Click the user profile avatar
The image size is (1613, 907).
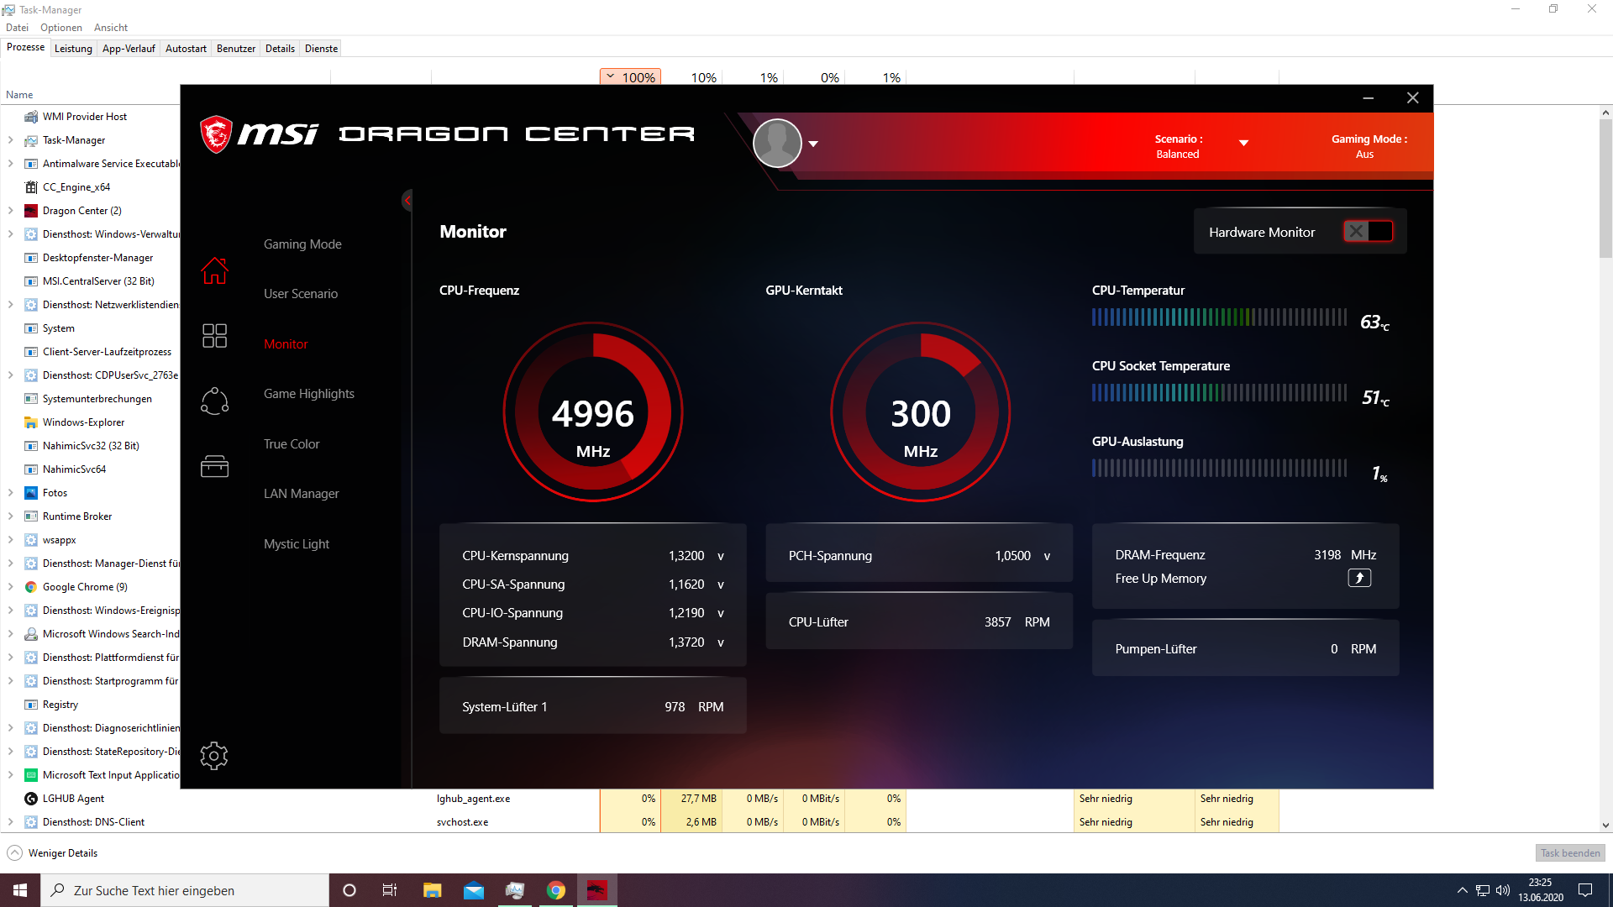pos(777,143)
